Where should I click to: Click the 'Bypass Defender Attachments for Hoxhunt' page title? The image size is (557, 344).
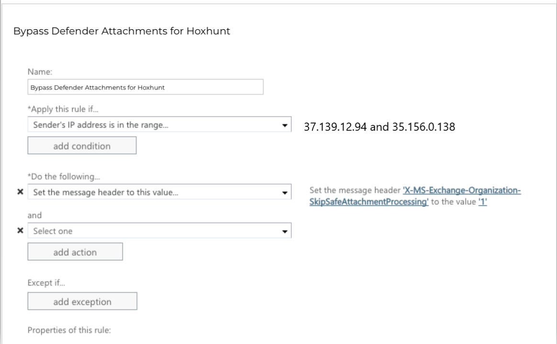click(x=122, y=31)
